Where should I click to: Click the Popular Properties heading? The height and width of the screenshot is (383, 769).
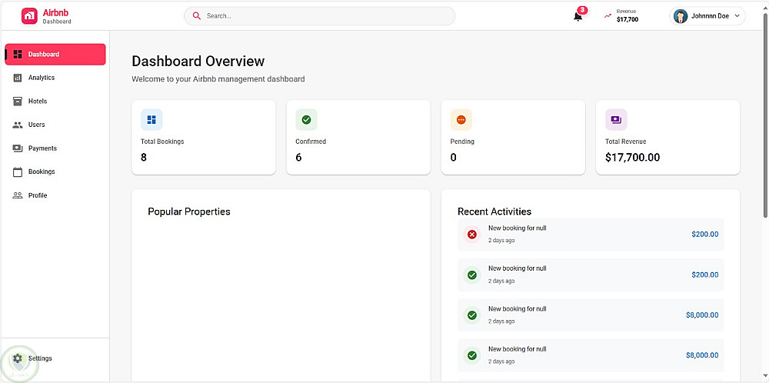pyautogui.click(x=189, y=211)
